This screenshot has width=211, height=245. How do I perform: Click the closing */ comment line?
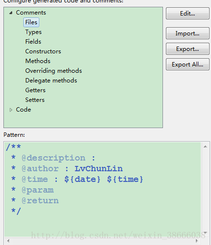coord(16,211)
